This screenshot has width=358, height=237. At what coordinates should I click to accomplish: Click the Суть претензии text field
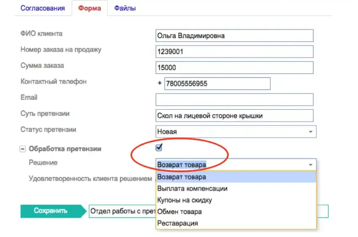point(234,116)
